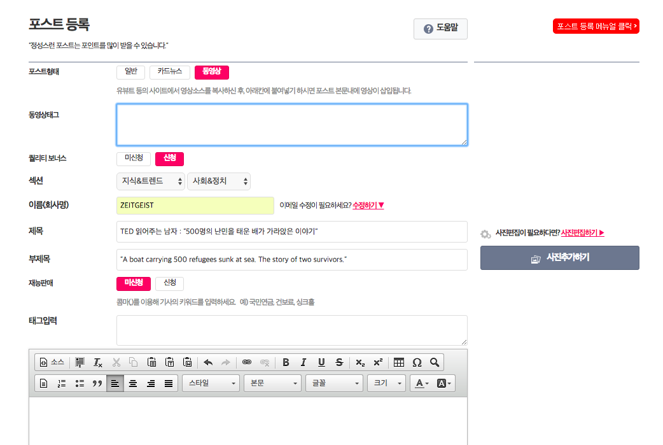
Task: Select 미신청 for 퀄리티 보너스
Action: 134,159
